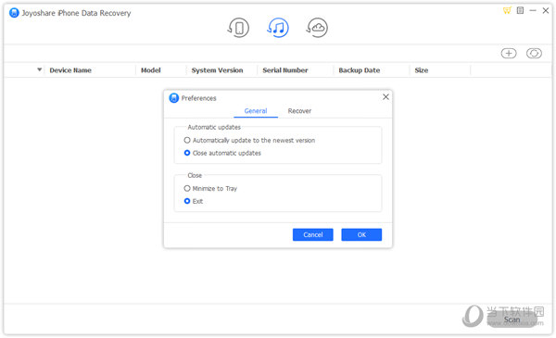This screenshot has height=338, width=556.
Task: Sort by Serial Number column header
Action: (x=285, y=70)
